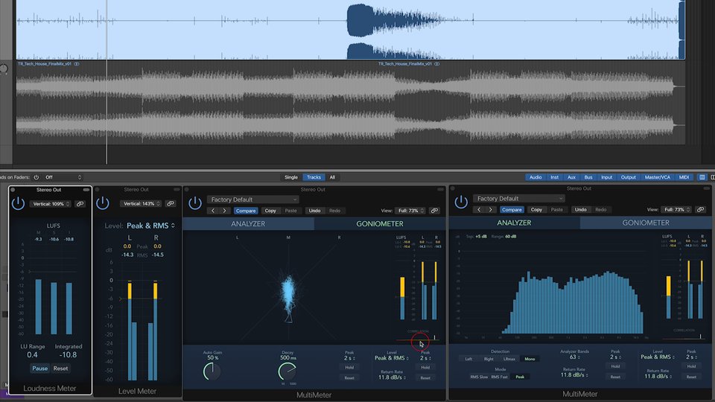Select Mono detection mode

click(530, 359)
